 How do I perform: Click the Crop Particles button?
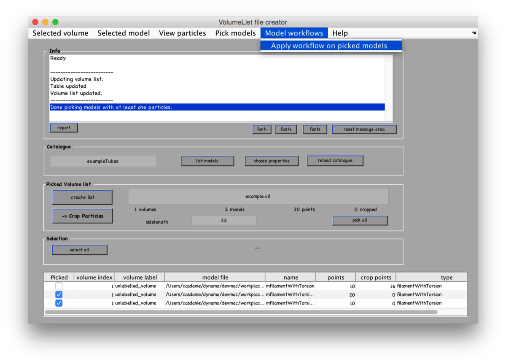pyautogui.click(x=83, y=216)
